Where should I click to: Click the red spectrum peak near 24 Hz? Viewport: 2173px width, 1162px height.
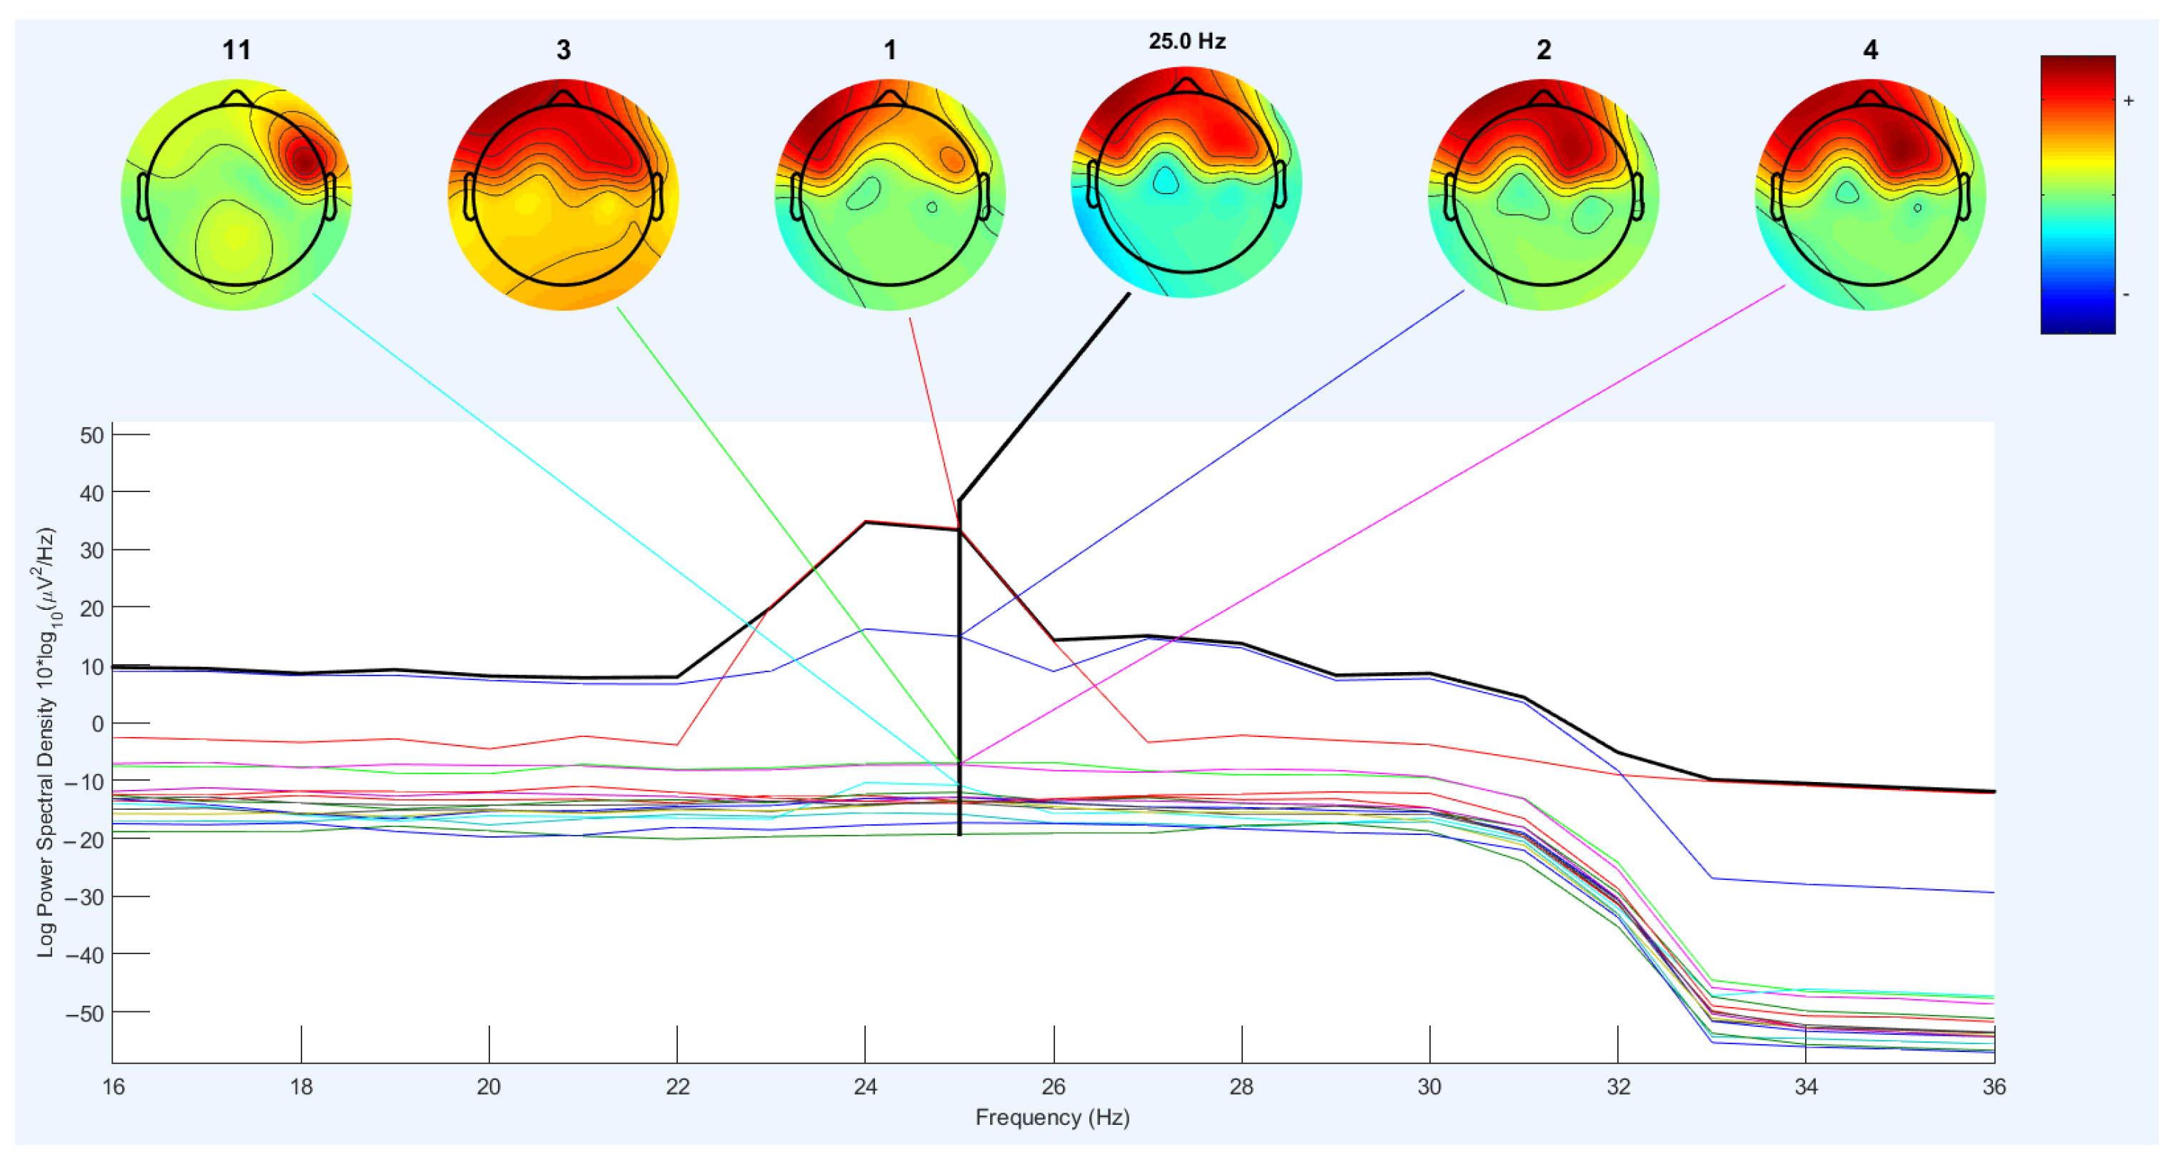coord(866,522)
